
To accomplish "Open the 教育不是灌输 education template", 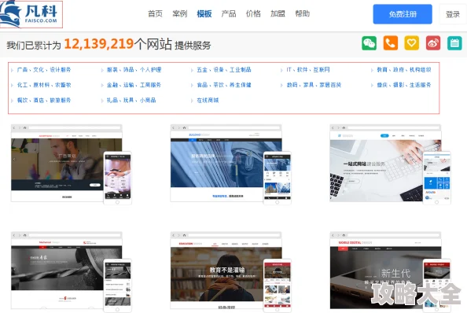I will (230, 271).
